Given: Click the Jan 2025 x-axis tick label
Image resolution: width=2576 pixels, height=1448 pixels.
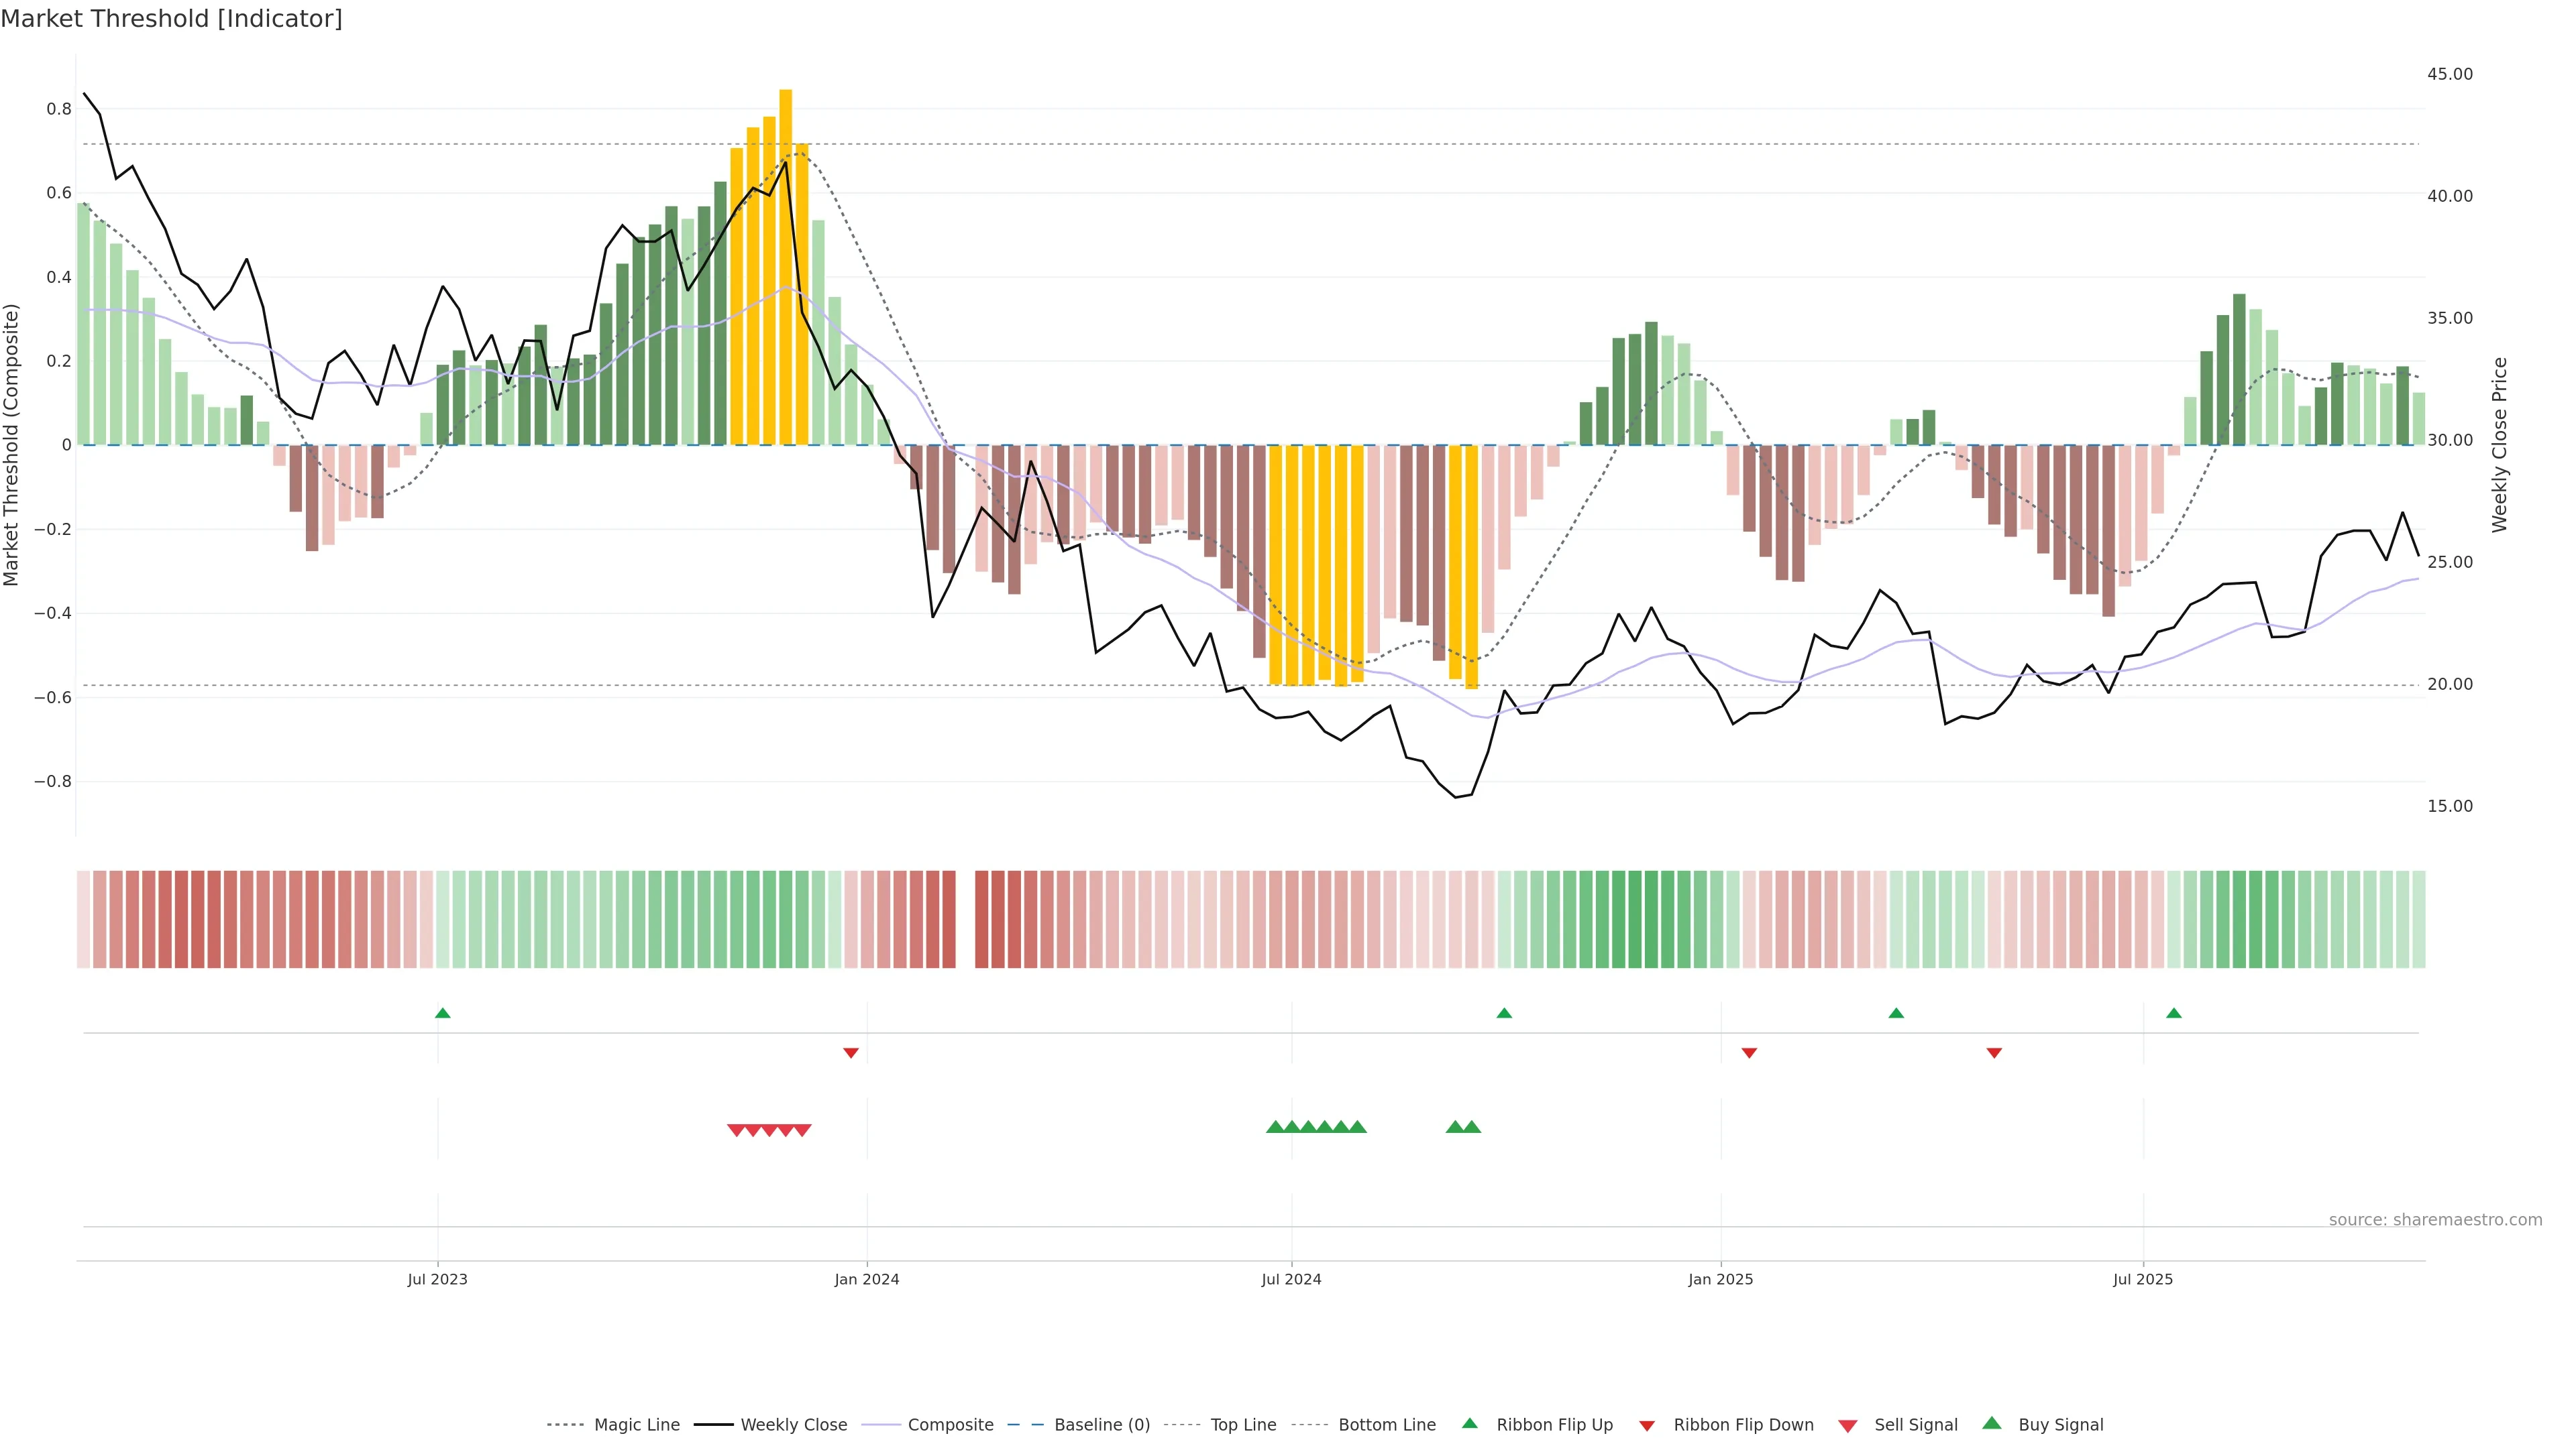Looking at the screenshot, I should tap(1720, 1279).
